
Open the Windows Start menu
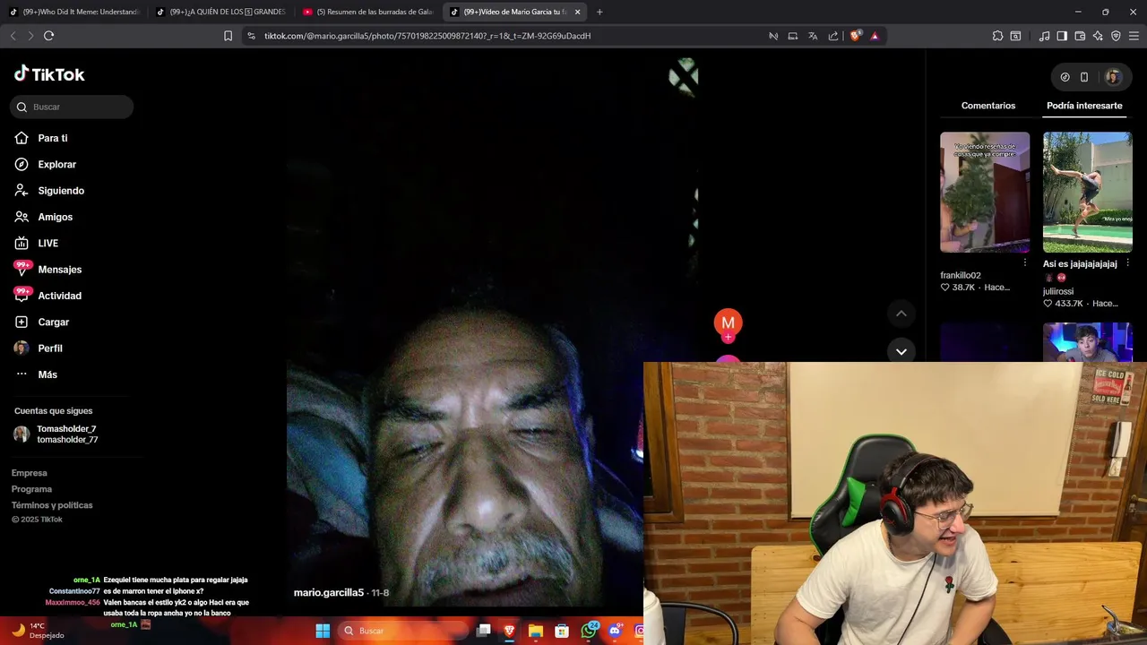[323, 631]
